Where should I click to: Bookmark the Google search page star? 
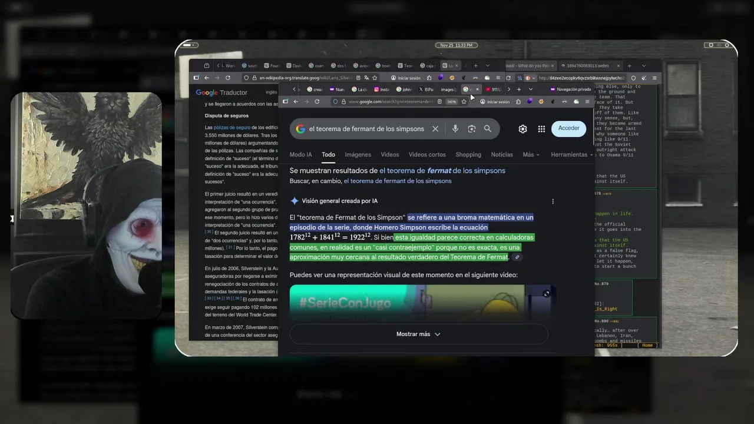click(x=464, y=101)
